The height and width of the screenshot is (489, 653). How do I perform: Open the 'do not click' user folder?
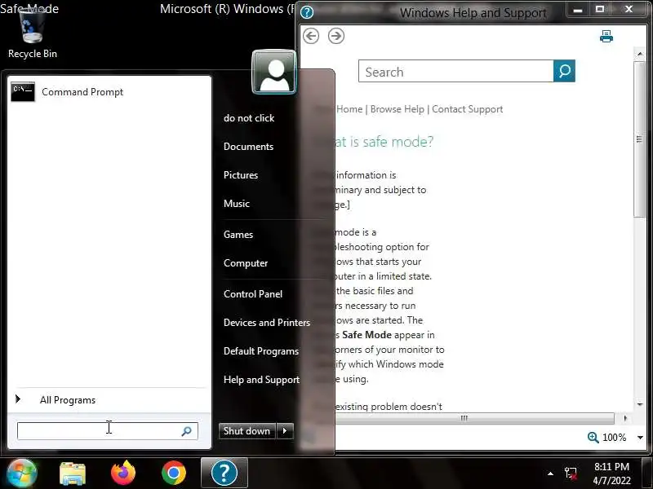pyautogui.click(x=249, y=118)
